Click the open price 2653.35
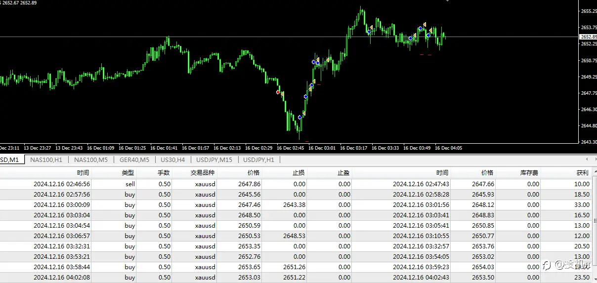 click(x=249, y=246)
